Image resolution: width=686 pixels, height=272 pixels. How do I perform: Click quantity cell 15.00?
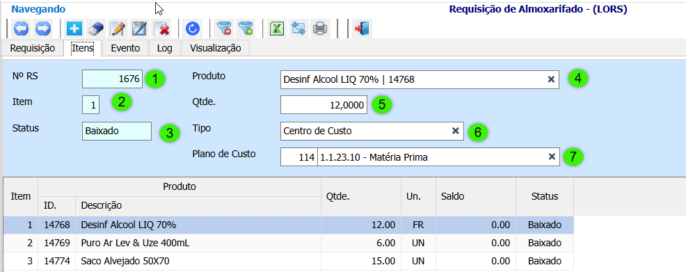[361, 261]
